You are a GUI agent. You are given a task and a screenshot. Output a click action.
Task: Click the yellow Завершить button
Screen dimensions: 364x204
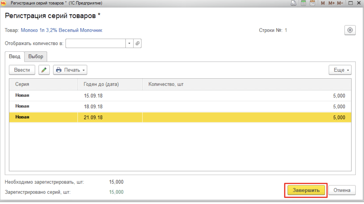(x=306, y=190)
